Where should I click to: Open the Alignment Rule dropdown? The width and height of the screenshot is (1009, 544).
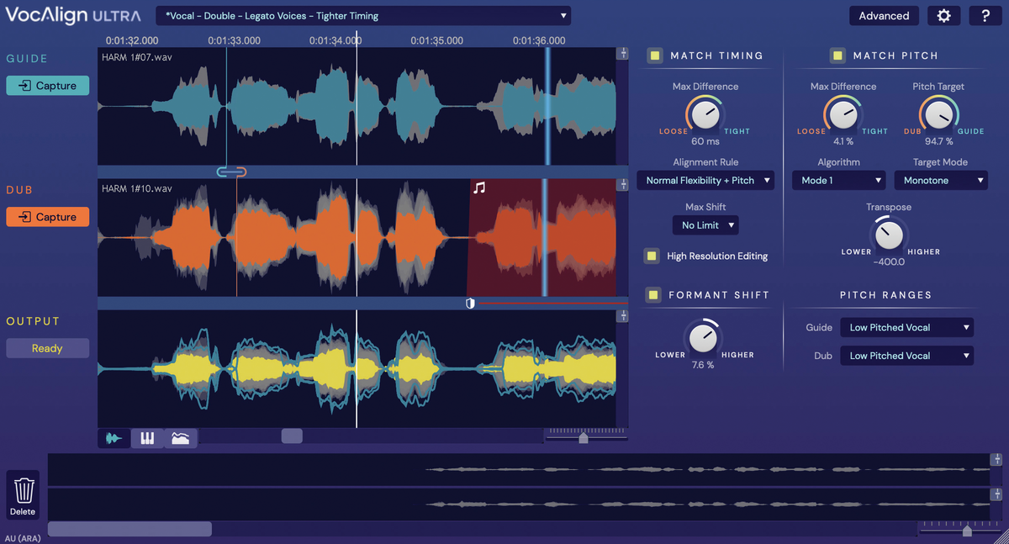[705, 180]
